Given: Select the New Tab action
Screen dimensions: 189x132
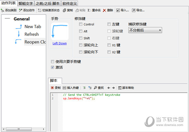Looking at the screenshot, I should pos(33,26).
